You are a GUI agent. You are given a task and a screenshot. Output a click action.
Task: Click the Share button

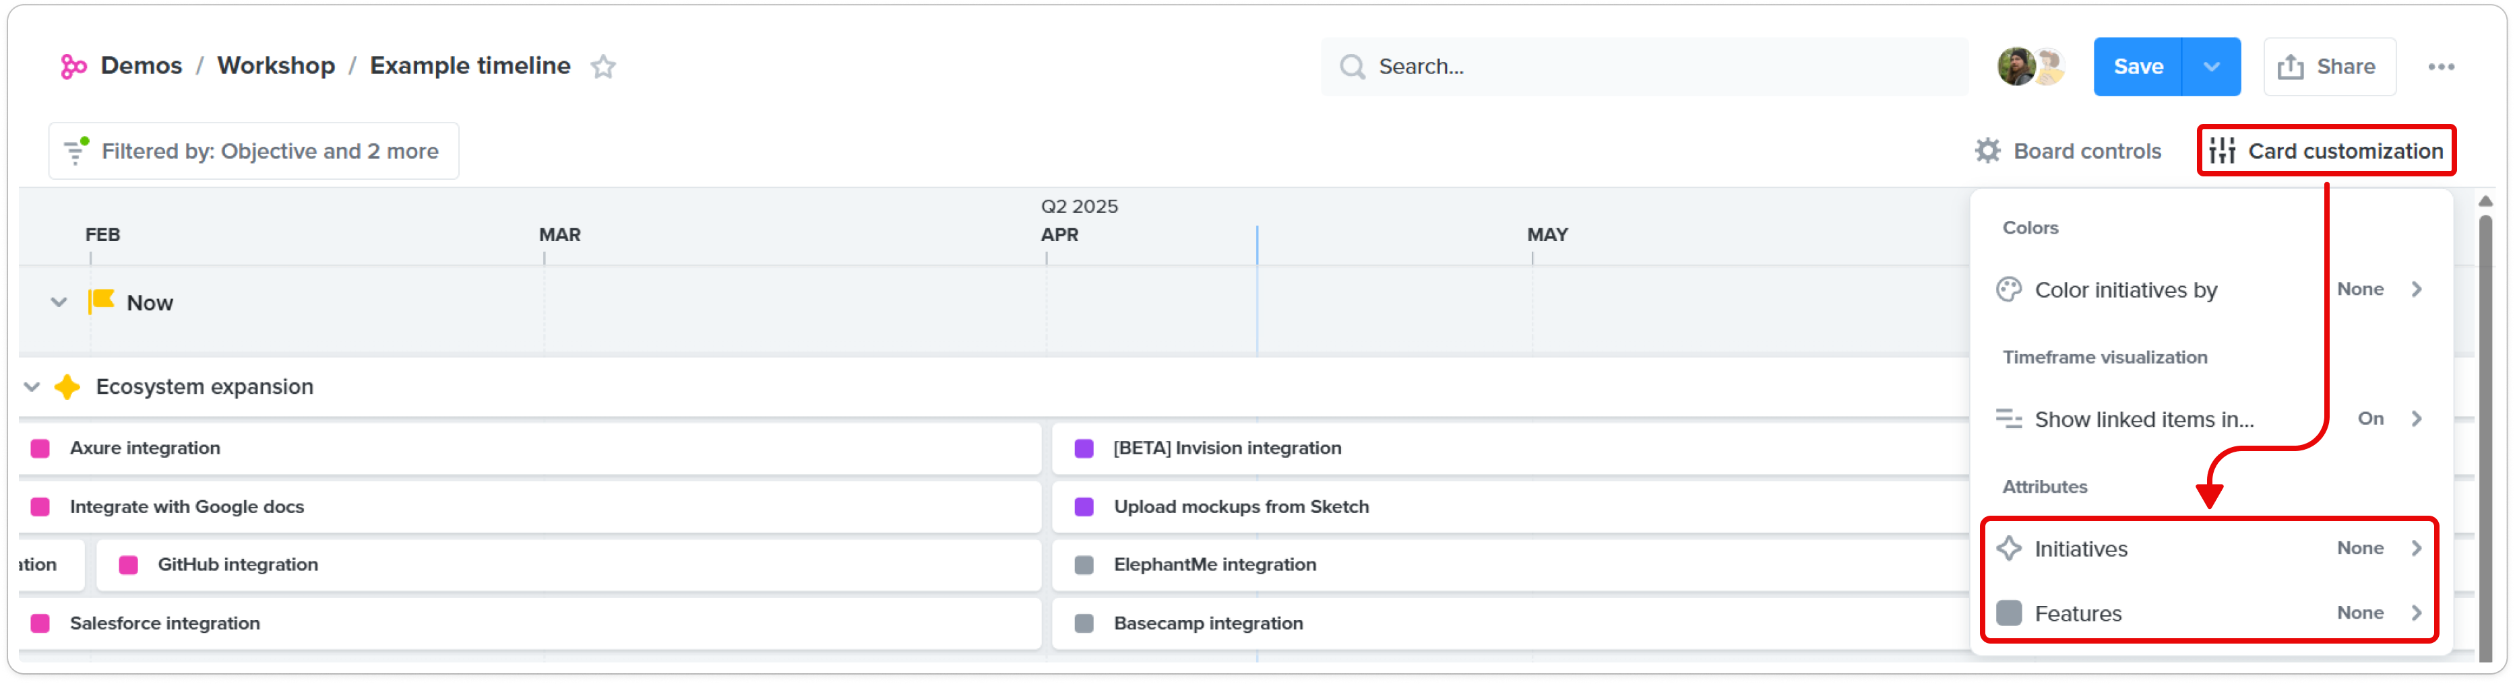(2330, 67)
